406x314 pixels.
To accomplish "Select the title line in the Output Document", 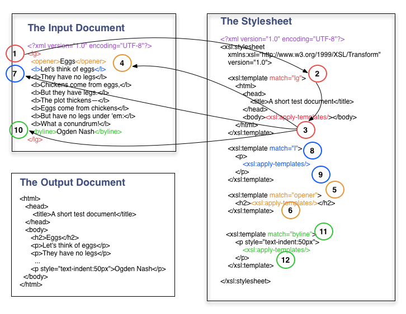I will coord(84,214).
